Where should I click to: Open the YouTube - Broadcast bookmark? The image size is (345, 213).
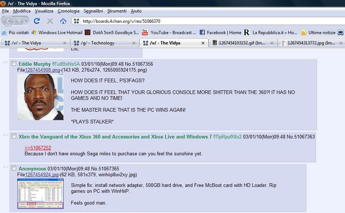click(169, 32)
